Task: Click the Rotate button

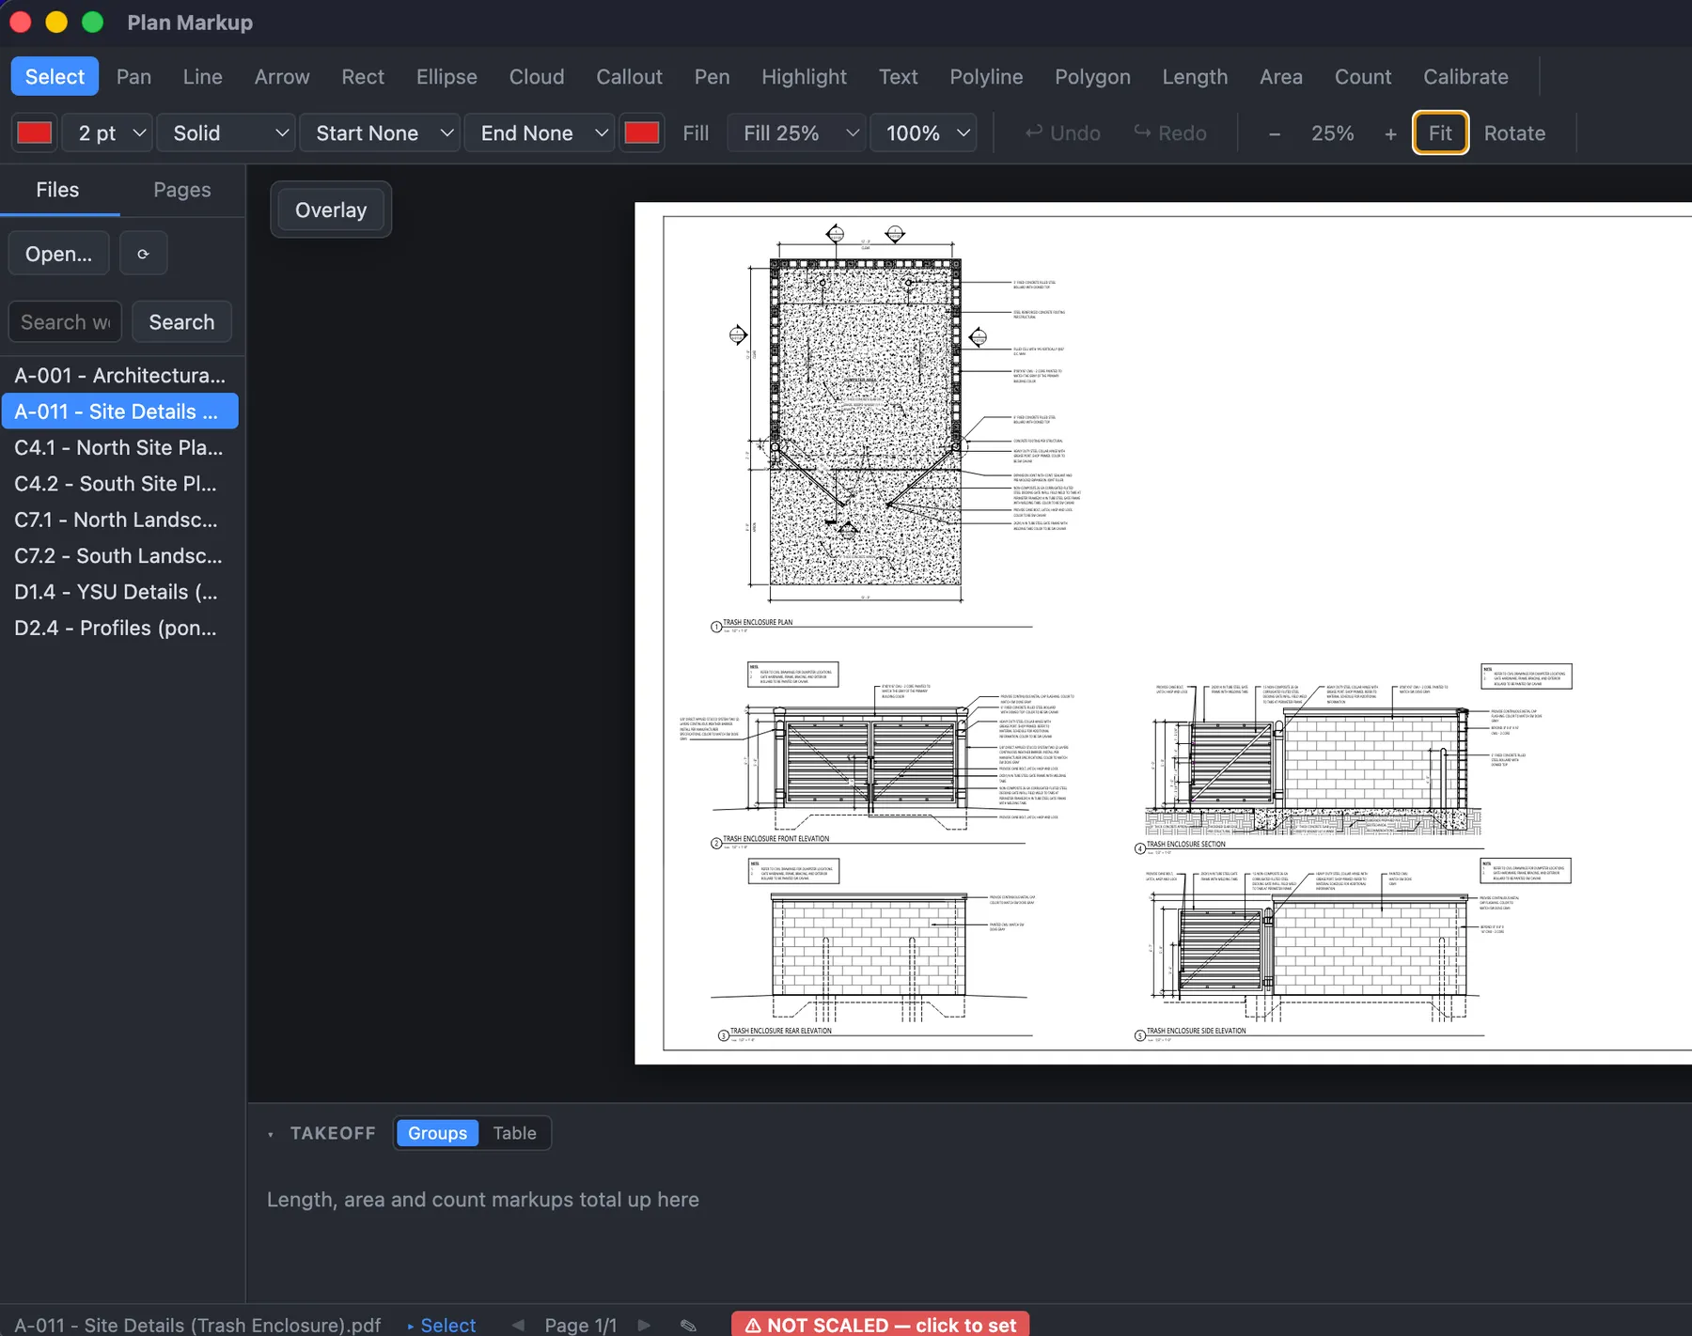Action: (1514, 133)
